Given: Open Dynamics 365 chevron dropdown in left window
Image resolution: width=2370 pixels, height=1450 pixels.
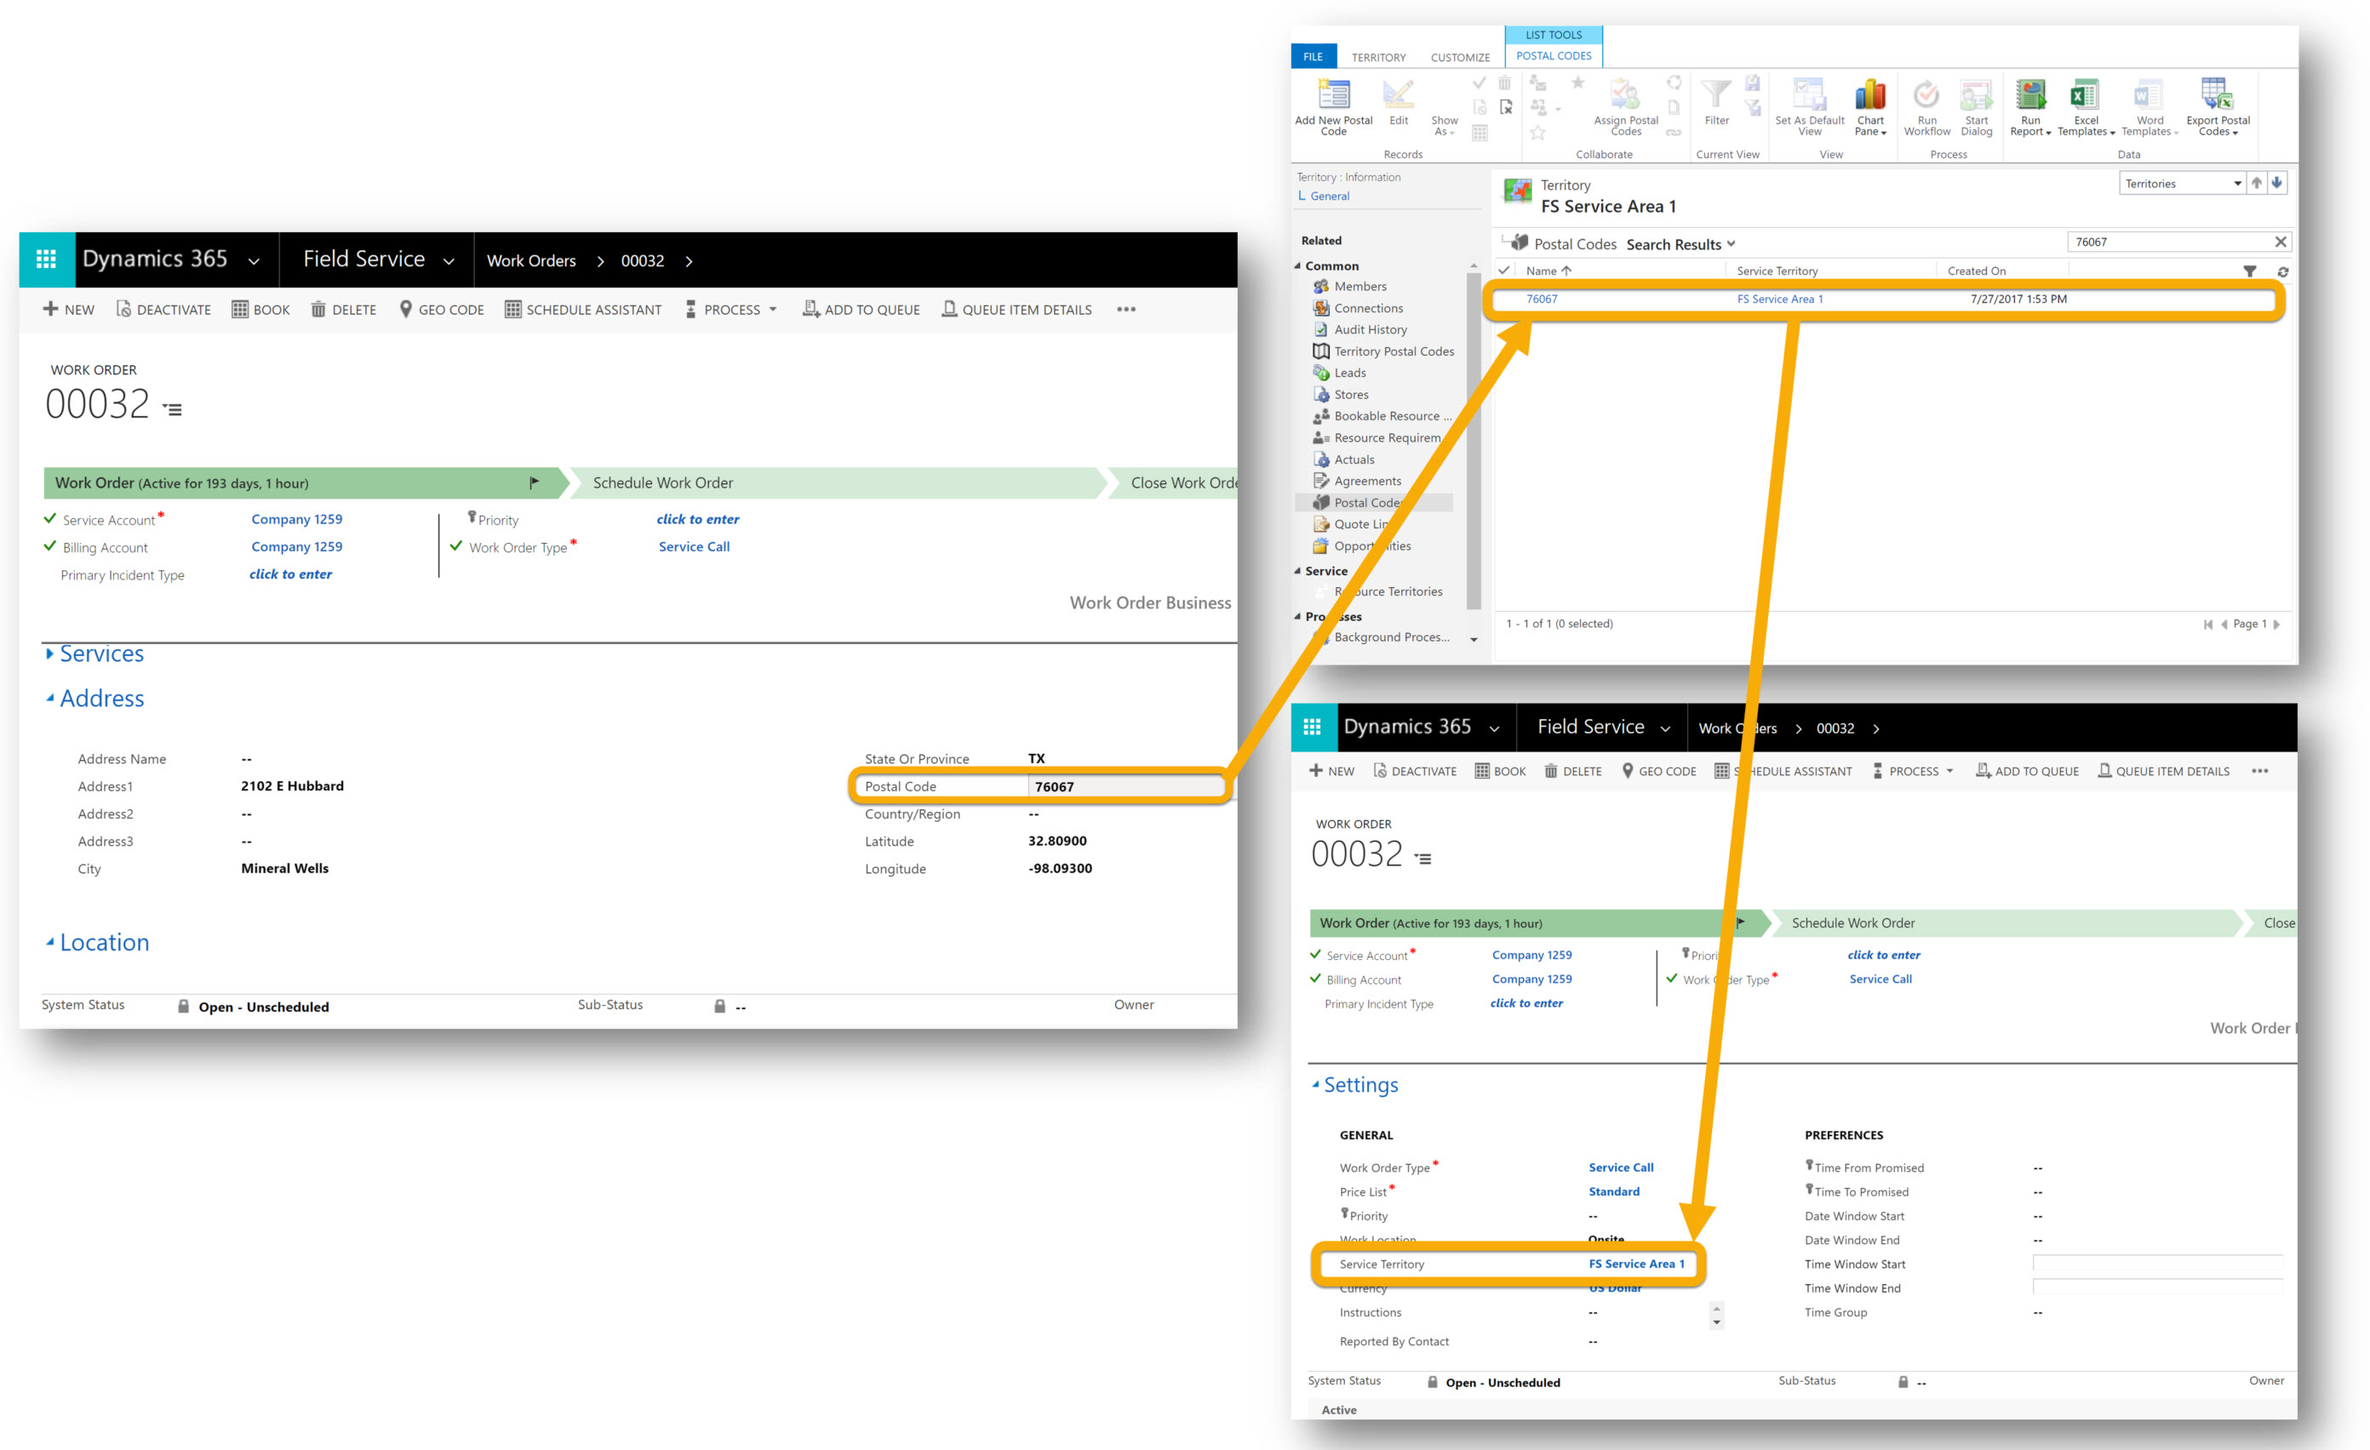Looking at the screenshot, I should [254, 260].
